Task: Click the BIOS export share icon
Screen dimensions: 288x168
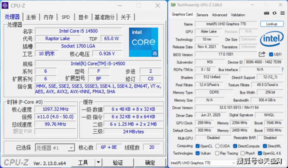Action: pyautogui.click(x=262, y=54)
